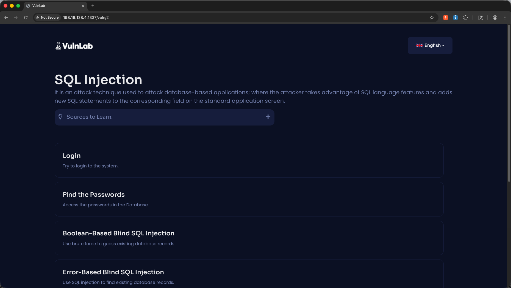Open the Login lab card
The height and width of the screenshot is (288, 511).
pos(249,160)
